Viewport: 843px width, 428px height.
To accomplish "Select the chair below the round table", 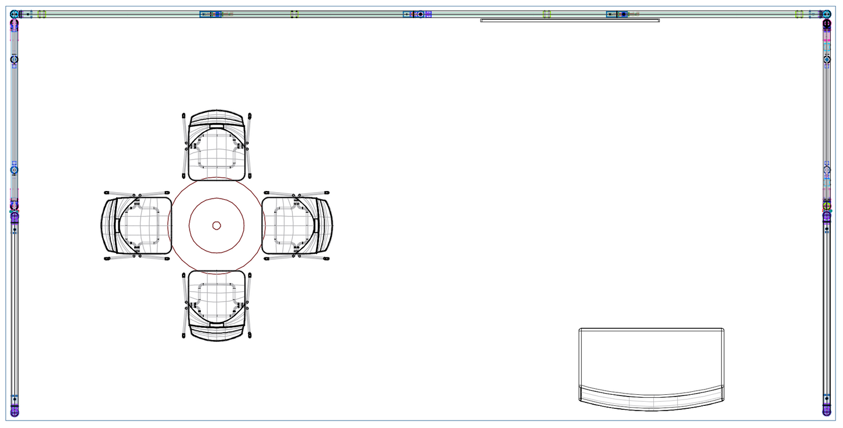I will [x=216, y=305].
